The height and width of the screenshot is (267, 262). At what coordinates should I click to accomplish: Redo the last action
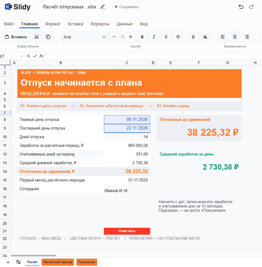251,7
